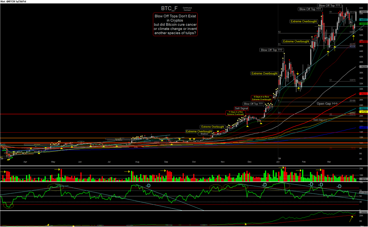Screen dimensions: 368x227
Task: Click the teal 22815 price tag
Action: coord(363,108)
